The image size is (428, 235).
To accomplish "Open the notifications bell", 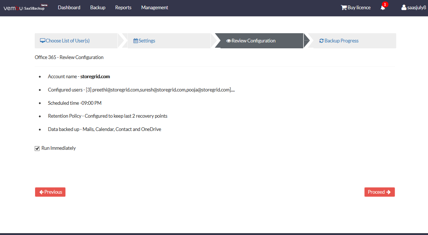I will (383, 8).
